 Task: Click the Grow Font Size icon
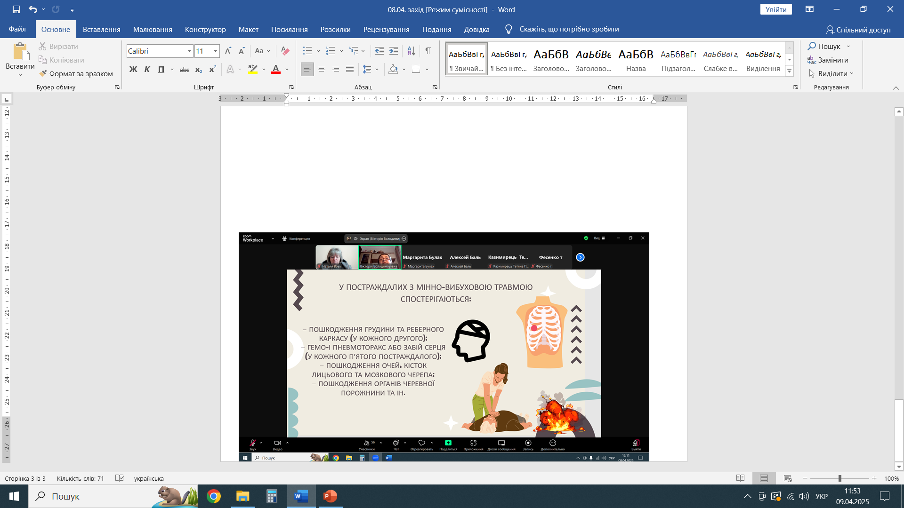click(228, 51)
